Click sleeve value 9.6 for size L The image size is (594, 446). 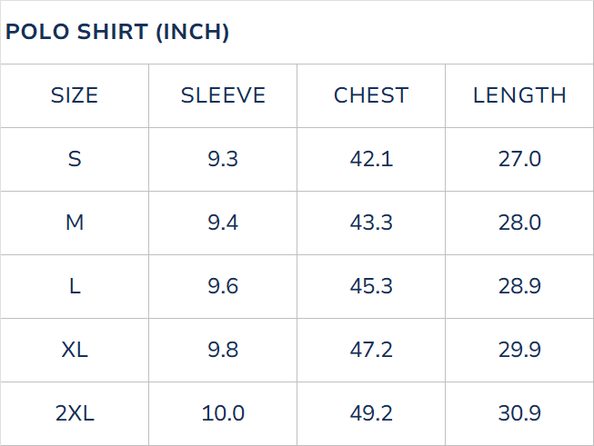223,286
